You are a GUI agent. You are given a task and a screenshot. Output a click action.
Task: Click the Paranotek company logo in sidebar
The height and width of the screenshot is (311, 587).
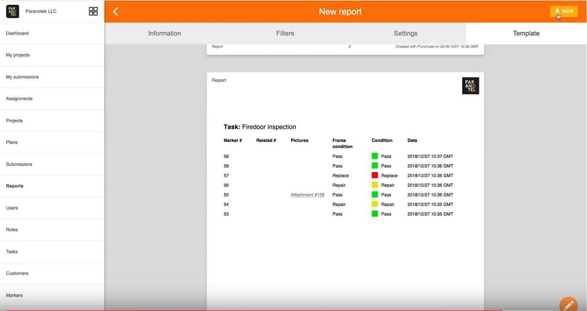12,11
